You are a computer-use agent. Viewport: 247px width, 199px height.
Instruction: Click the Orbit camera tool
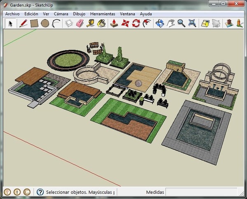click(x=159, y=23)
